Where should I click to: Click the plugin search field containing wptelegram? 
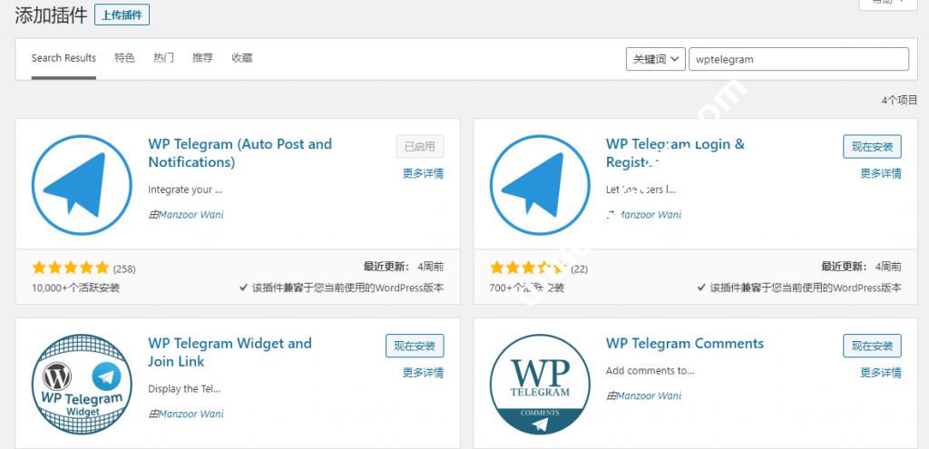pos(798,59)
